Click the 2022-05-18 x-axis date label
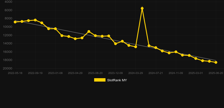The width and height of the screenshot is (224, 108). [15, 73]
